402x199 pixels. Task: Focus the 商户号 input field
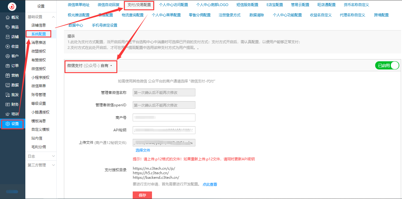[x=164, y=117]
